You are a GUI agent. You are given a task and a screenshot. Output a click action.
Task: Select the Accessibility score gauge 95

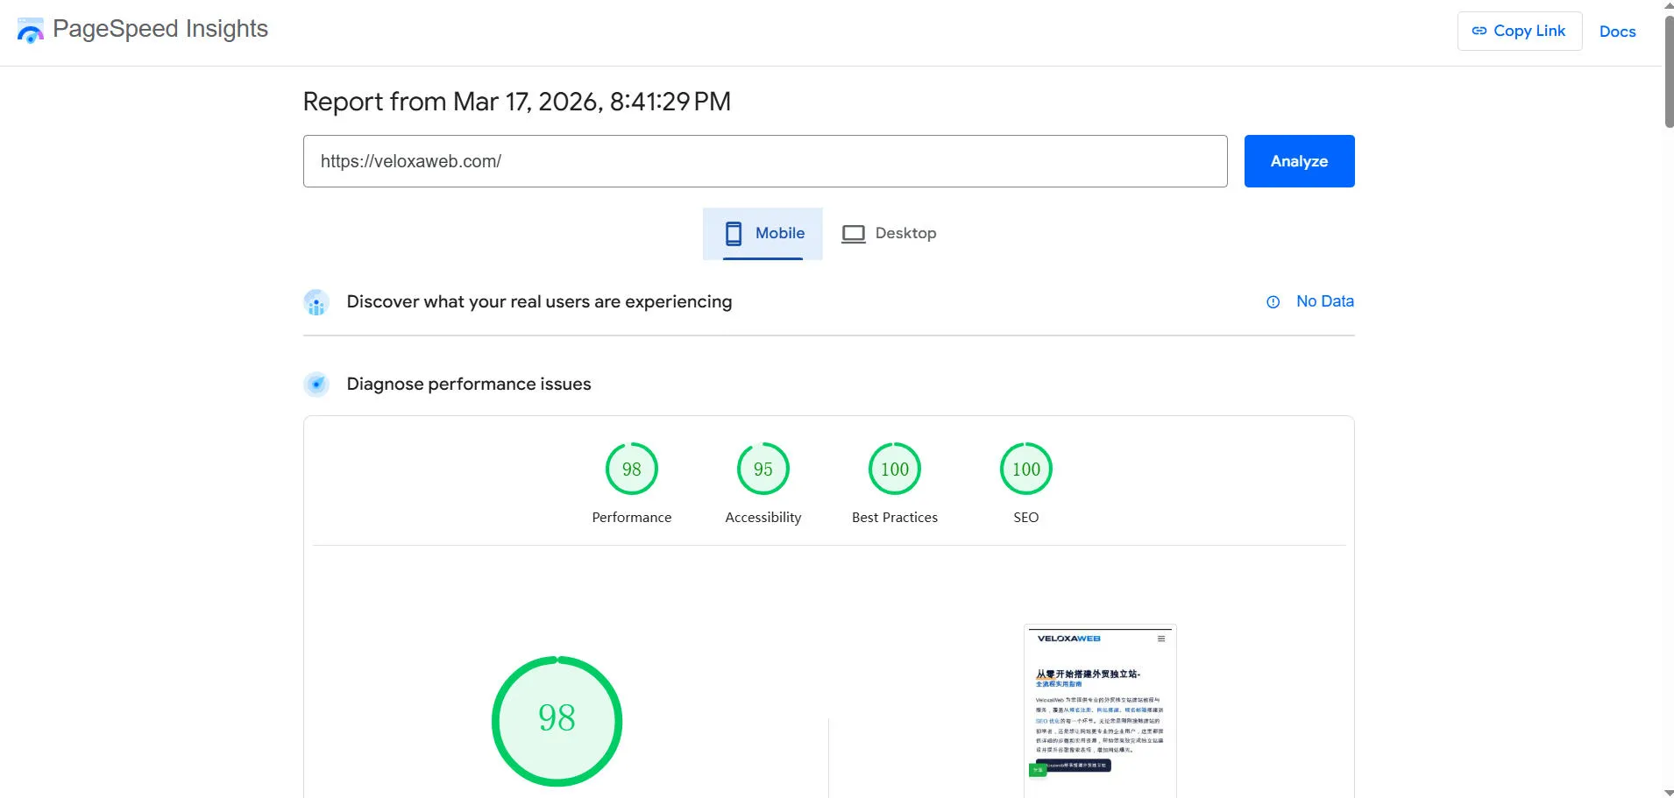click(763, 470)
